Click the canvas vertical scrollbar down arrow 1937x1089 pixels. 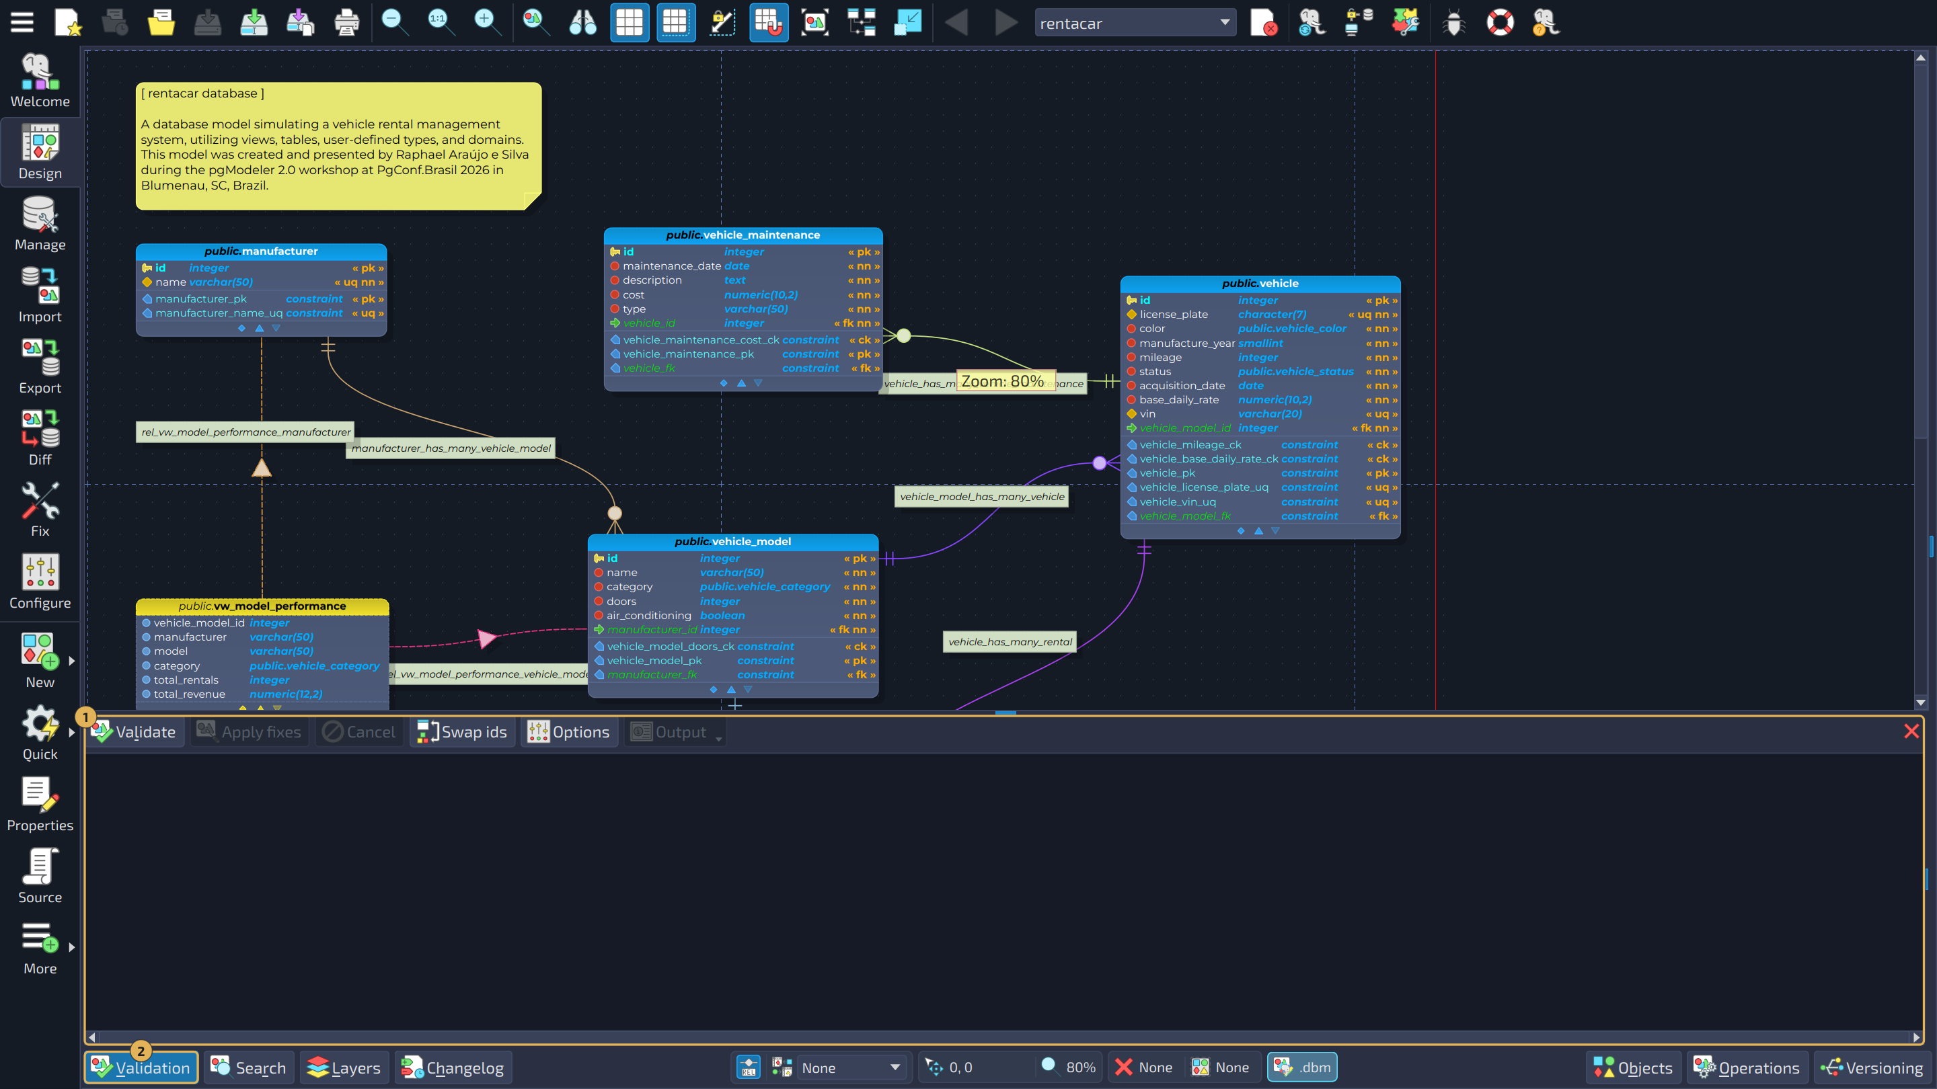click(x=1920, y=702)
